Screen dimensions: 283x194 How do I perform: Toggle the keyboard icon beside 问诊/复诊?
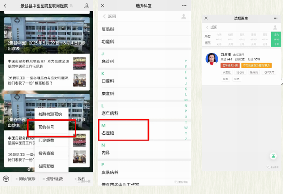pyautogui.click(x=6, y=178)
